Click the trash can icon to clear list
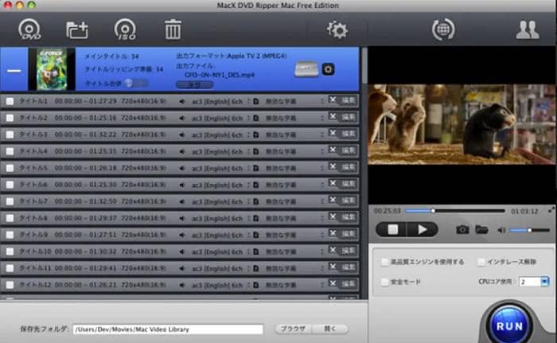 click(173, 29)
